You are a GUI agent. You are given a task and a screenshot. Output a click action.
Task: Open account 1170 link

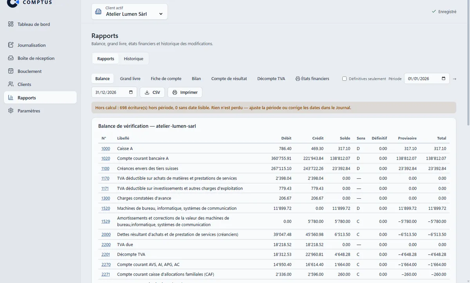[x=105, y=178]
